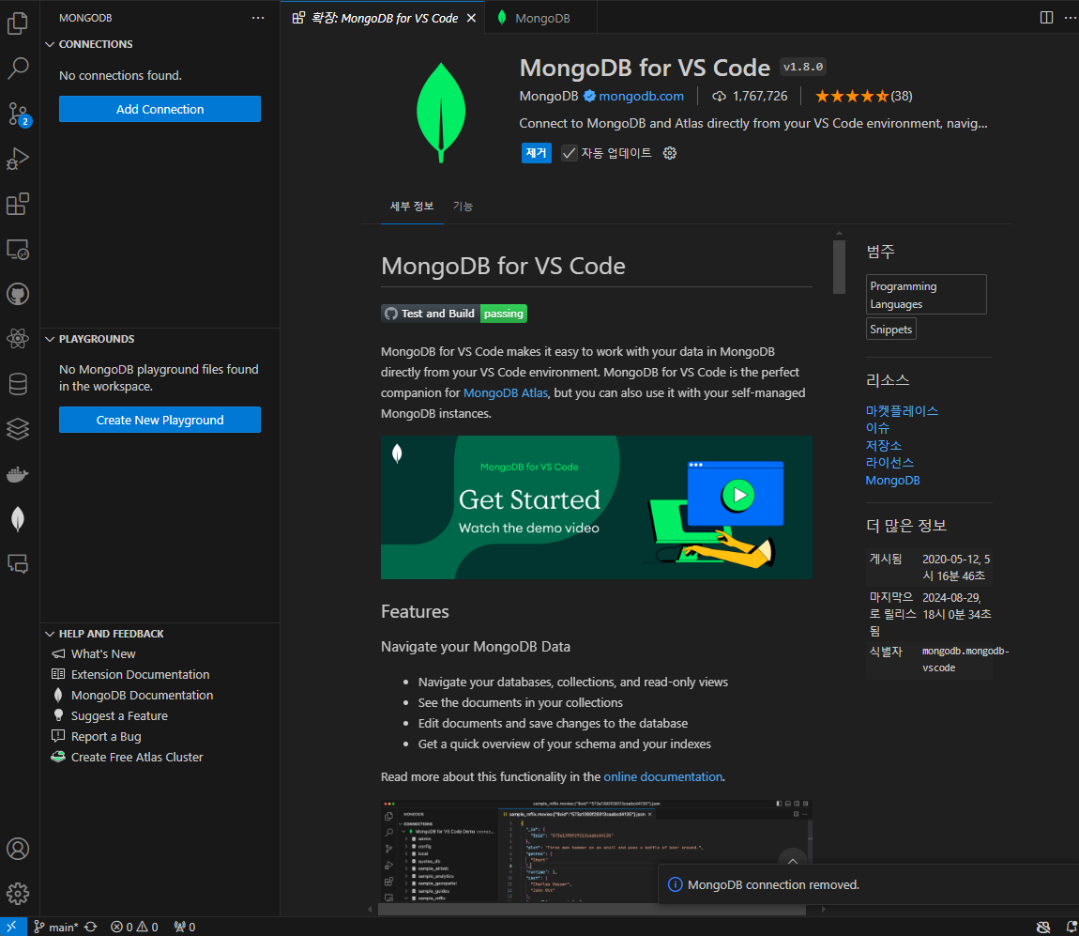Toggle the 자동 업데이트 checkbox
Screen dimensions: 1079x936
coord(570,153)
